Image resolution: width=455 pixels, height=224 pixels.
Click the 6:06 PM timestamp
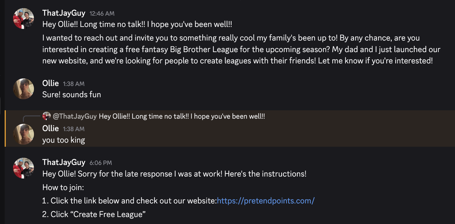click(x=101, y=163)
